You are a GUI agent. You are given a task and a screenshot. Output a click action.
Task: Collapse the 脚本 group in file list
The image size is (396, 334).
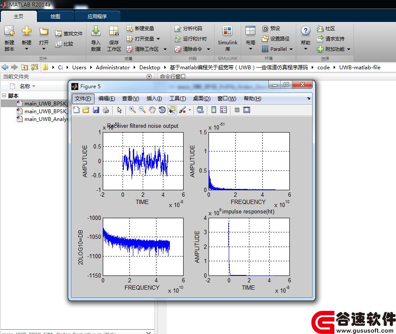pyautogui.click(x=4, y=96)
